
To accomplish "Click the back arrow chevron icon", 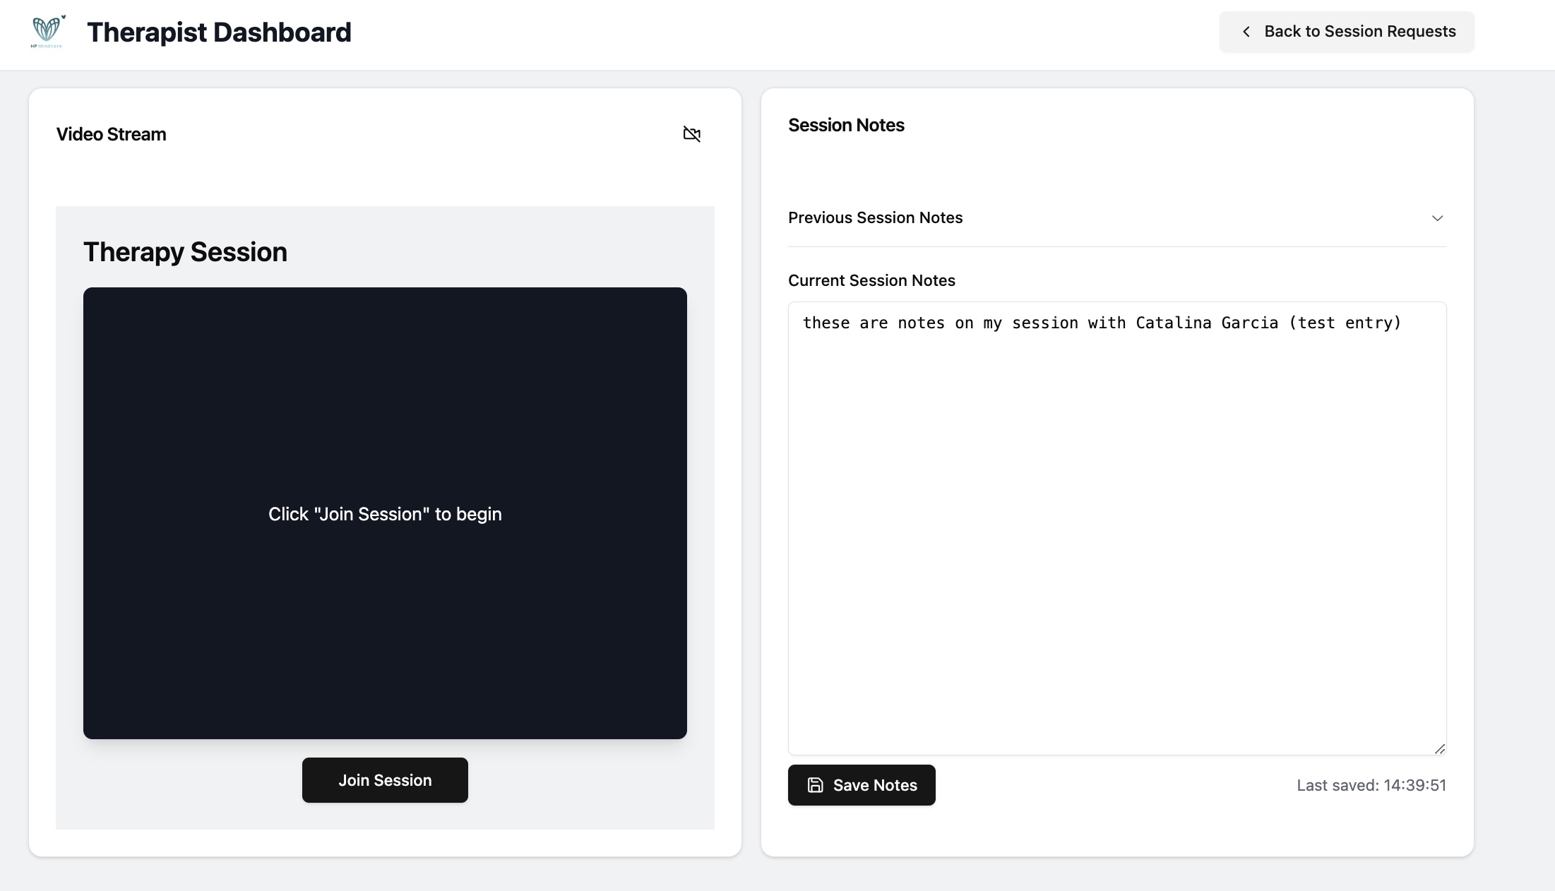I will [x=1246, y=32].
